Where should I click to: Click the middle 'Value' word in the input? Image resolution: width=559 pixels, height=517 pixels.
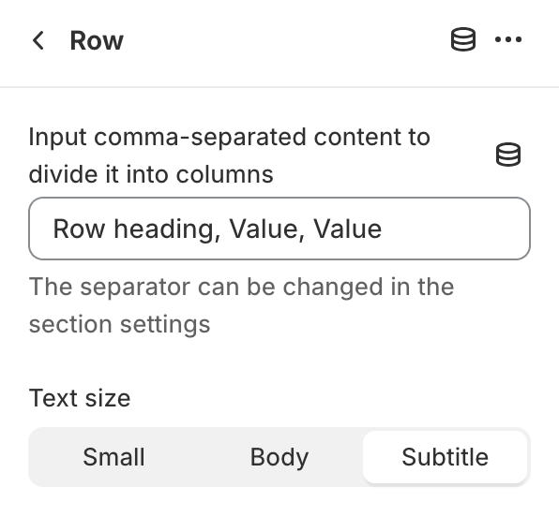(x=264, y=229)
